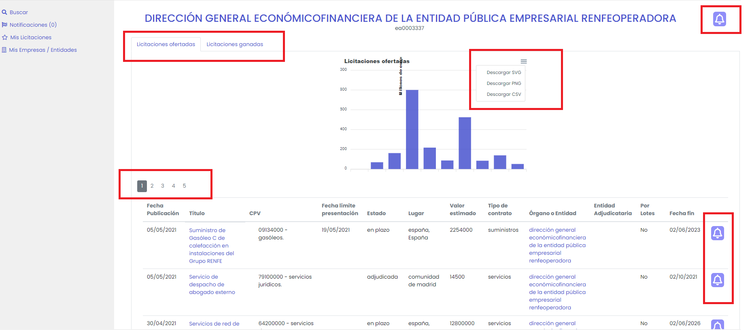This screenshot has height=330, width=752.
Task: Click the Fecha fin column header
Action: (x=682, y=213)
